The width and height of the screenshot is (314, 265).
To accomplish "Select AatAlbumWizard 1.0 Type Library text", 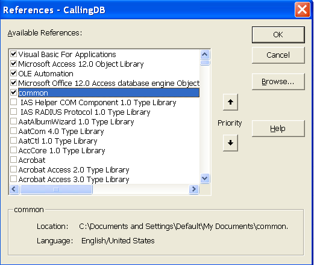I will tap(76, 122).
